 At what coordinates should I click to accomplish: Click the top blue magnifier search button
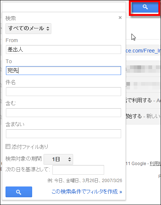145,7
